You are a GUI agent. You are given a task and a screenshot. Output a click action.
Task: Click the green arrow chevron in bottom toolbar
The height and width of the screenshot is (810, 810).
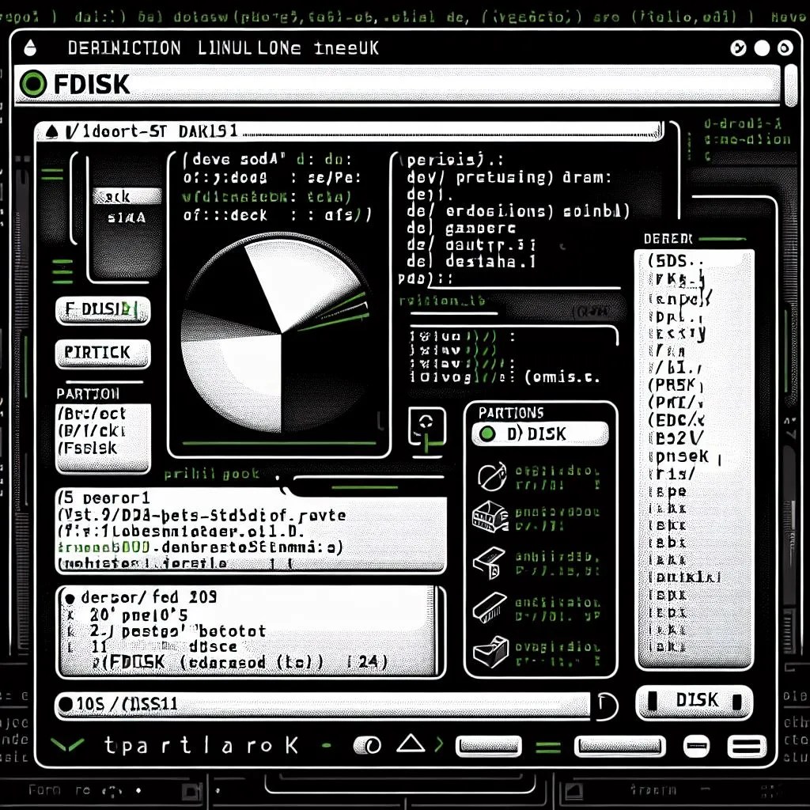coord(439,744)
